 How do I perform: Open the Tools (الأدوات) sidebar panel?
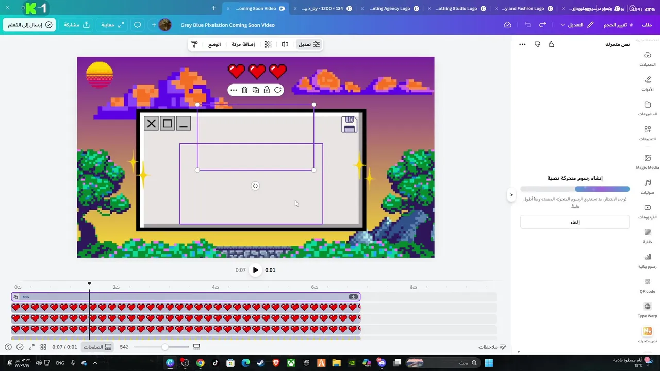tap(648, 84)
